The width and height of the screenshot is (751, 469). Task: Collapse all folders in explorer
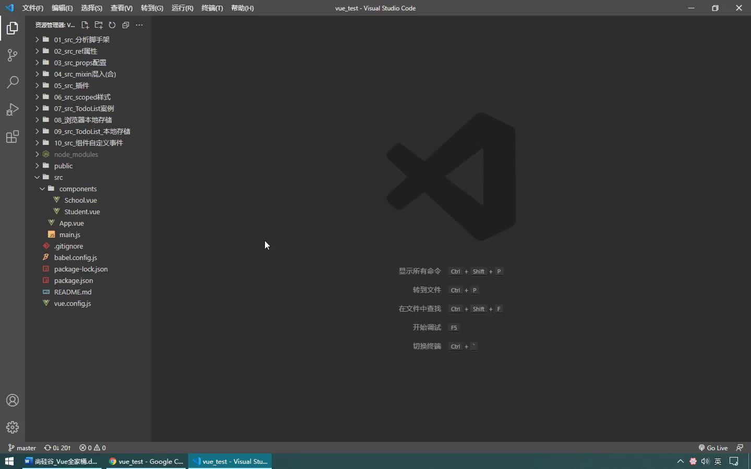pyautogui.click(x=126, y=25)
